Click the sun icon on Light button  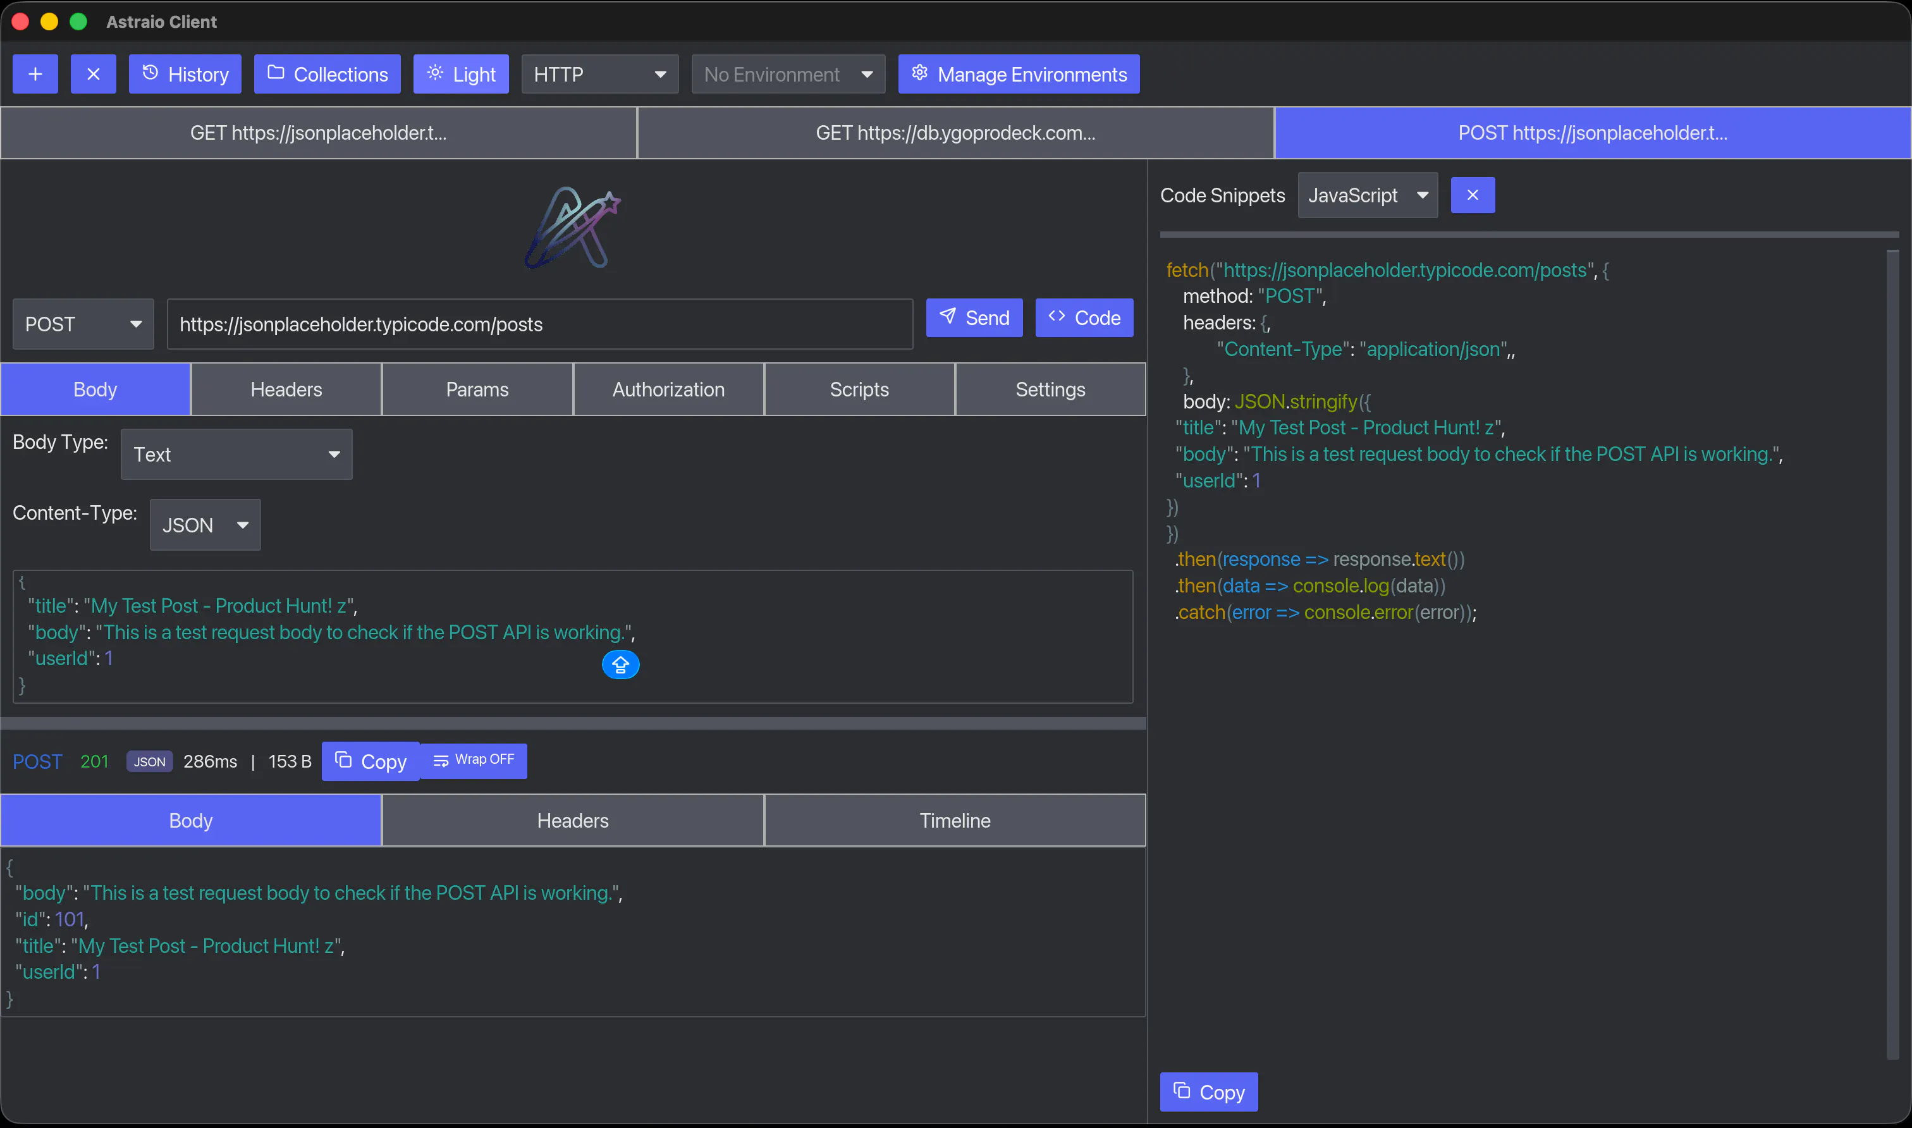pyautogui.click(x=434, y=72)
